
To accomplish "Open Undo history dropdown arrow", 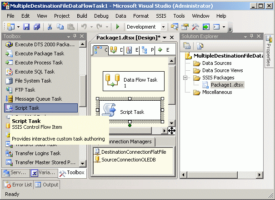I will click(x=91, y=27).
